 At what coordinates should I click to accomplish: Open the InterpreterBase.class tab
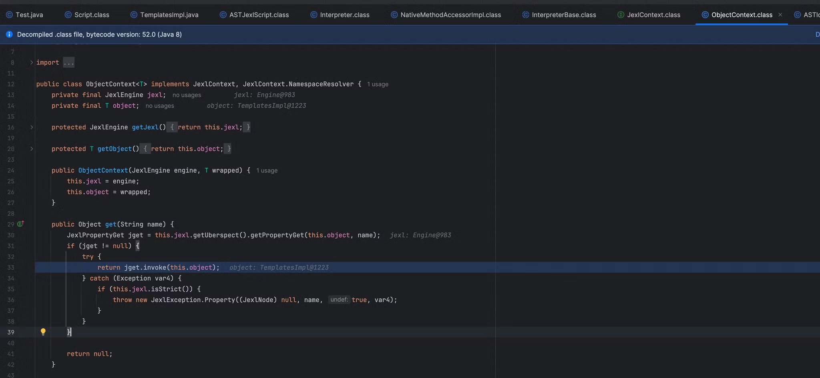(x=563, y=15)
